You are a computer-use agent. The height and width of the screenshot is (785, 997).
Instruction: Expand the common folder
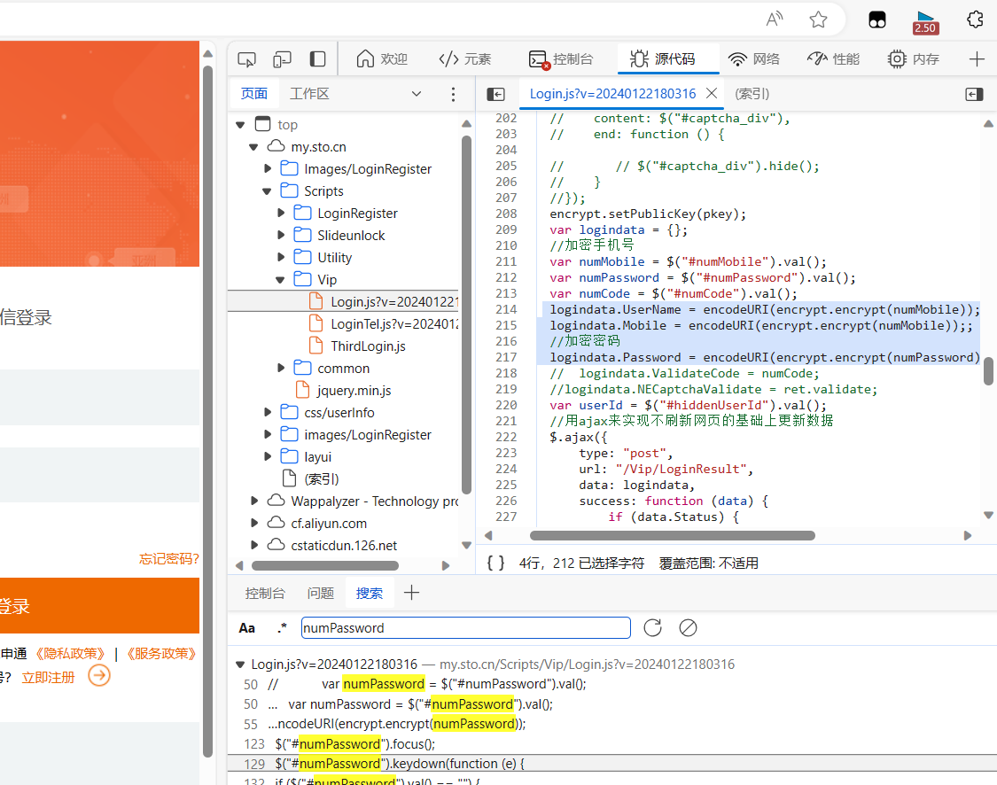coord(281,368)
